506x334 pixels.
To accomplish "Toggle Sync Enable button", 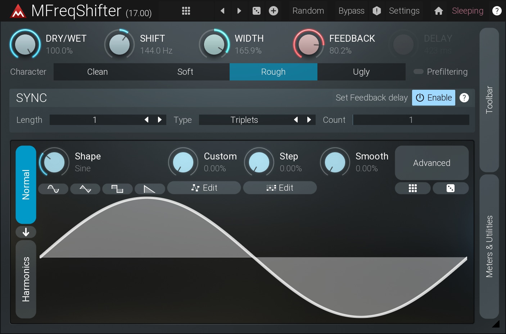I will (x=434, y=98).
